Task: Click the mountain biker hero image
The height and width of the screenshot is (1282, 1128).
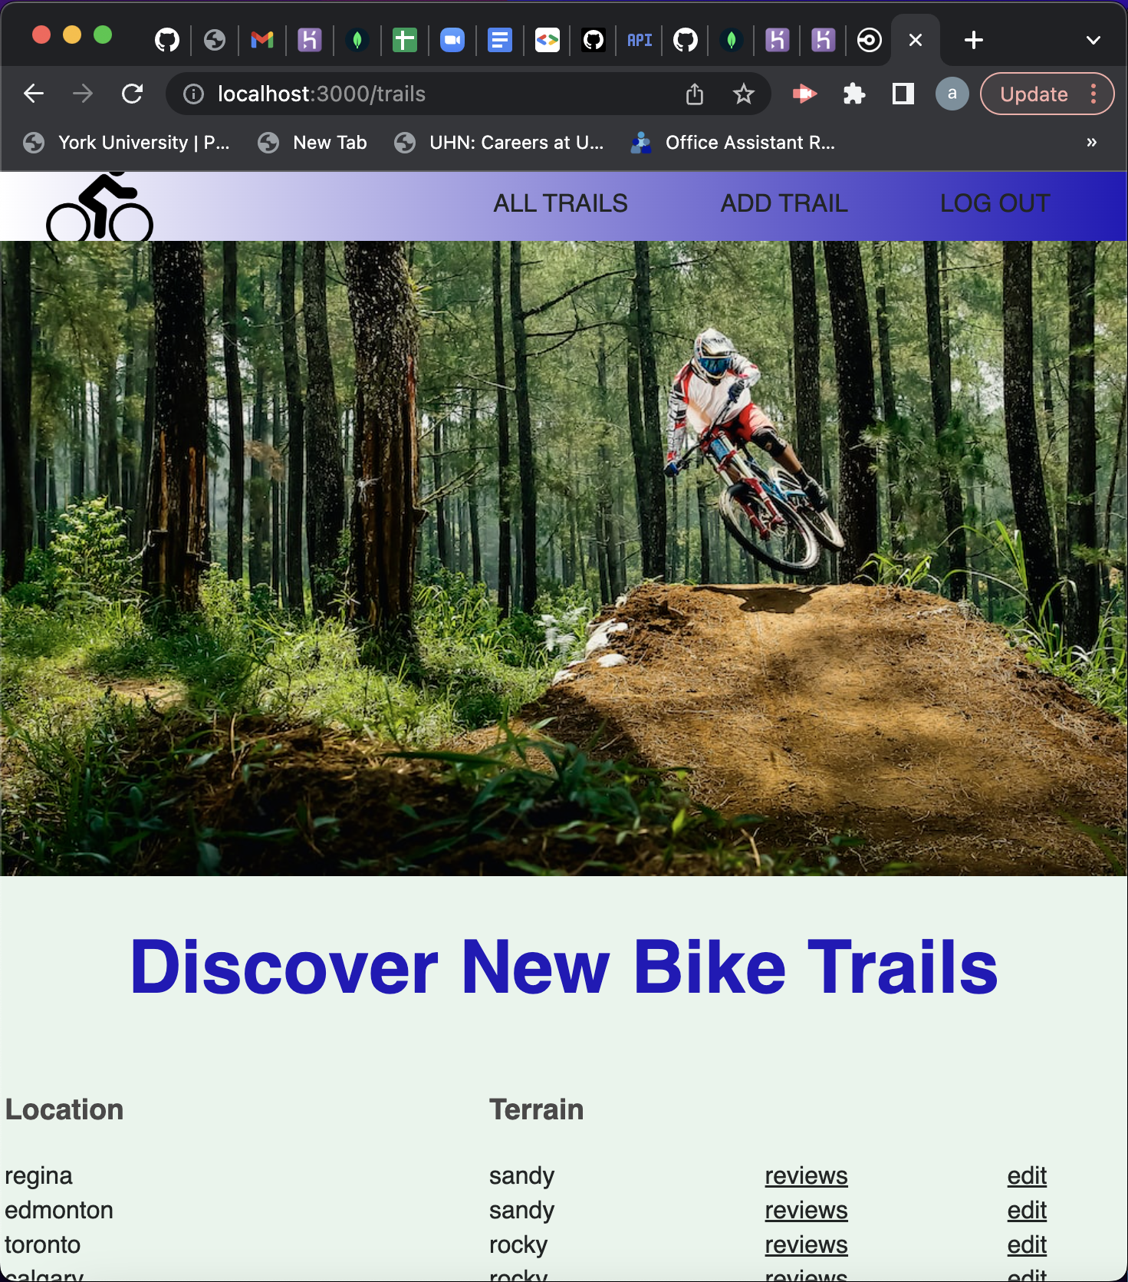Action: coord(564,559)
